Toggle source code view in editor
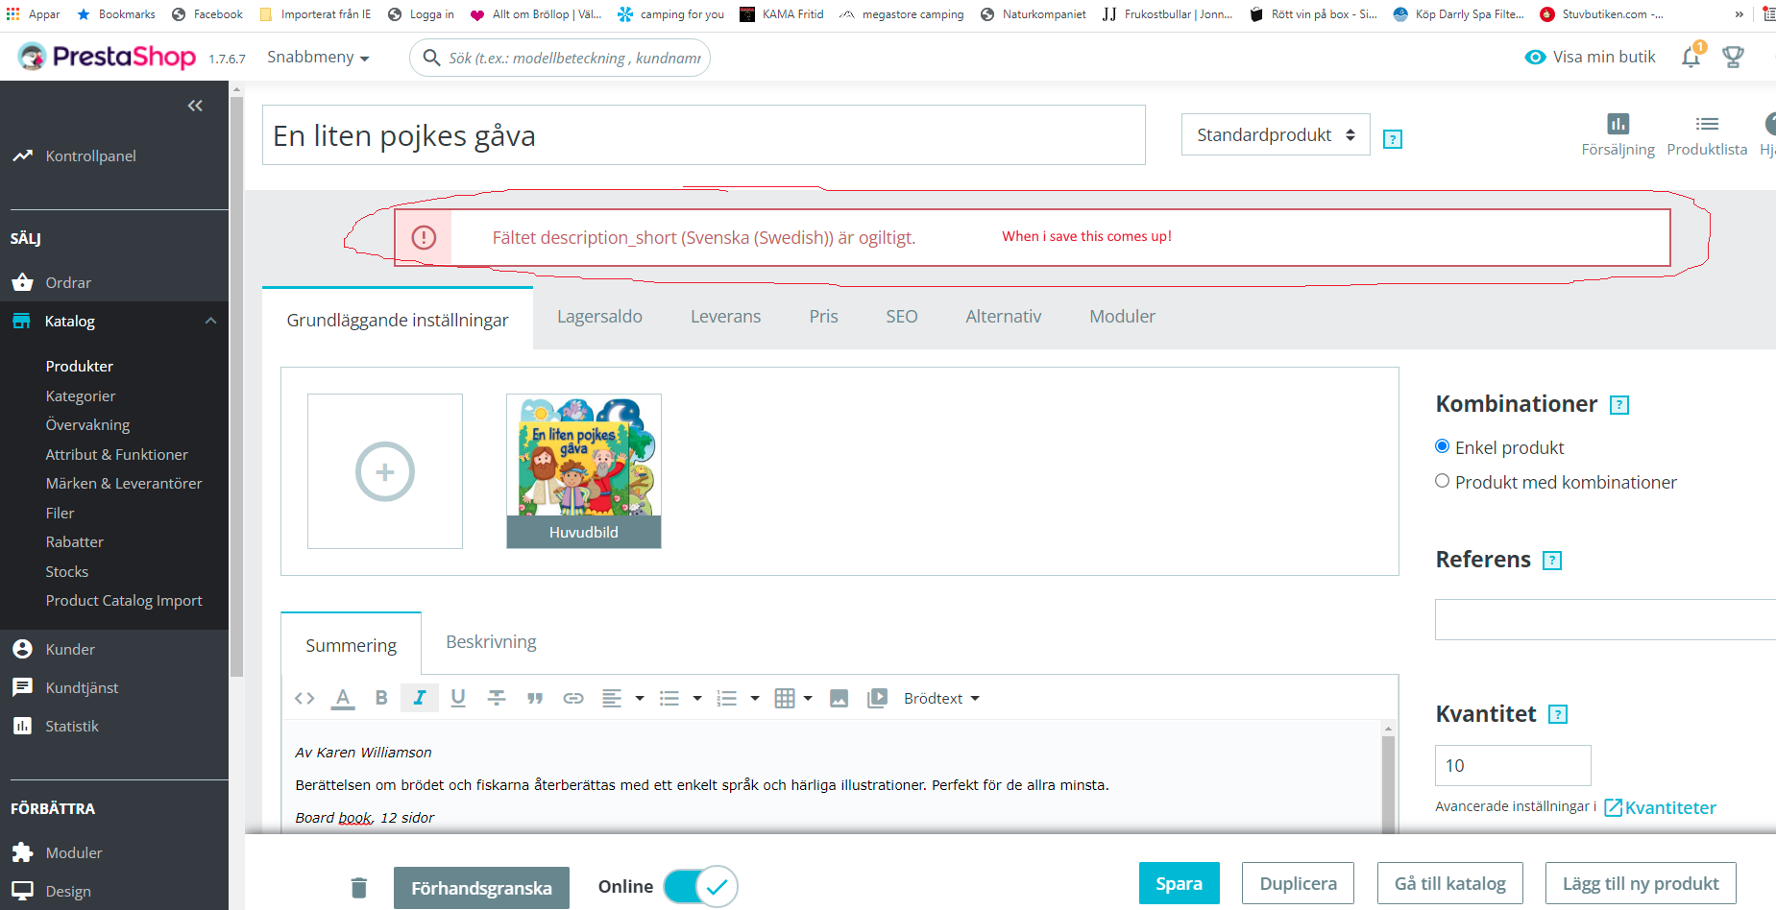 [304, 698]
